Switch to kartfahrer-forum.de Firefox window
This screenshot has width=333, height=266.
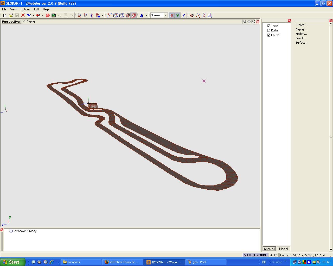(123, 262)
